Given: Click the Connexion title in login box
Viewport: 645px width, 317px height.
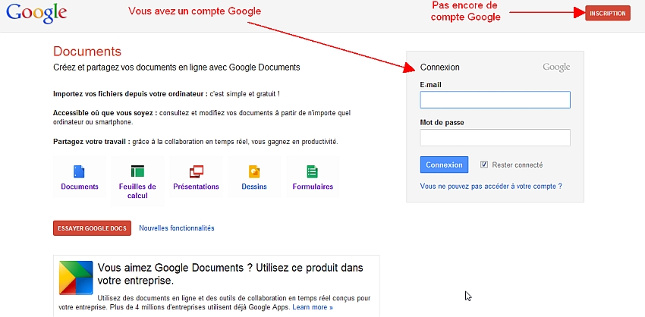Looking at the screenshot, I should pyautogui.click(x=439, y=67).
